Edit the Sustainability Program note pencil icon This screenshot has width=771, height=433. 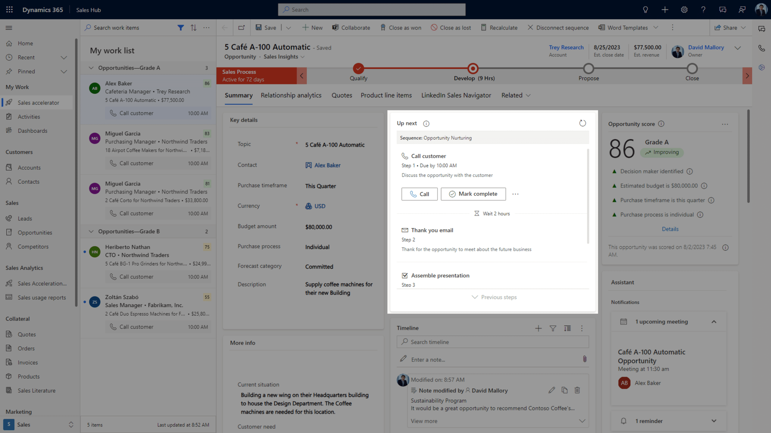click(x=551, y=390)
